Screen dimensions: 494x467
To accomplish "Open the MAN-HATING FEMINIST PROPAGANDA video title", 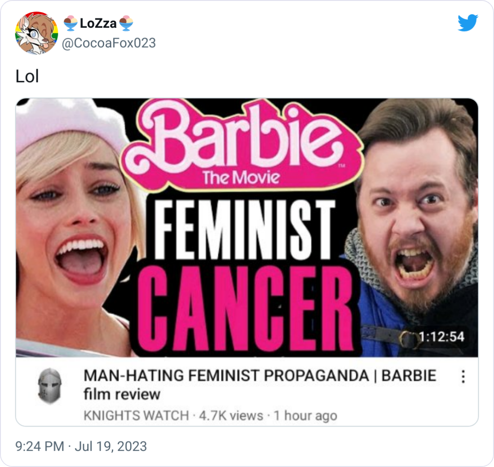I will (260, 385).
